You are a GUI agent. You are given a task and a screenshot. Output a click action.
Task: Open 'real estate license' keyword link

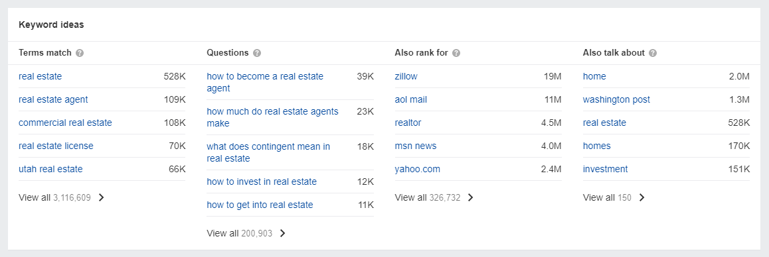point(56,146)
